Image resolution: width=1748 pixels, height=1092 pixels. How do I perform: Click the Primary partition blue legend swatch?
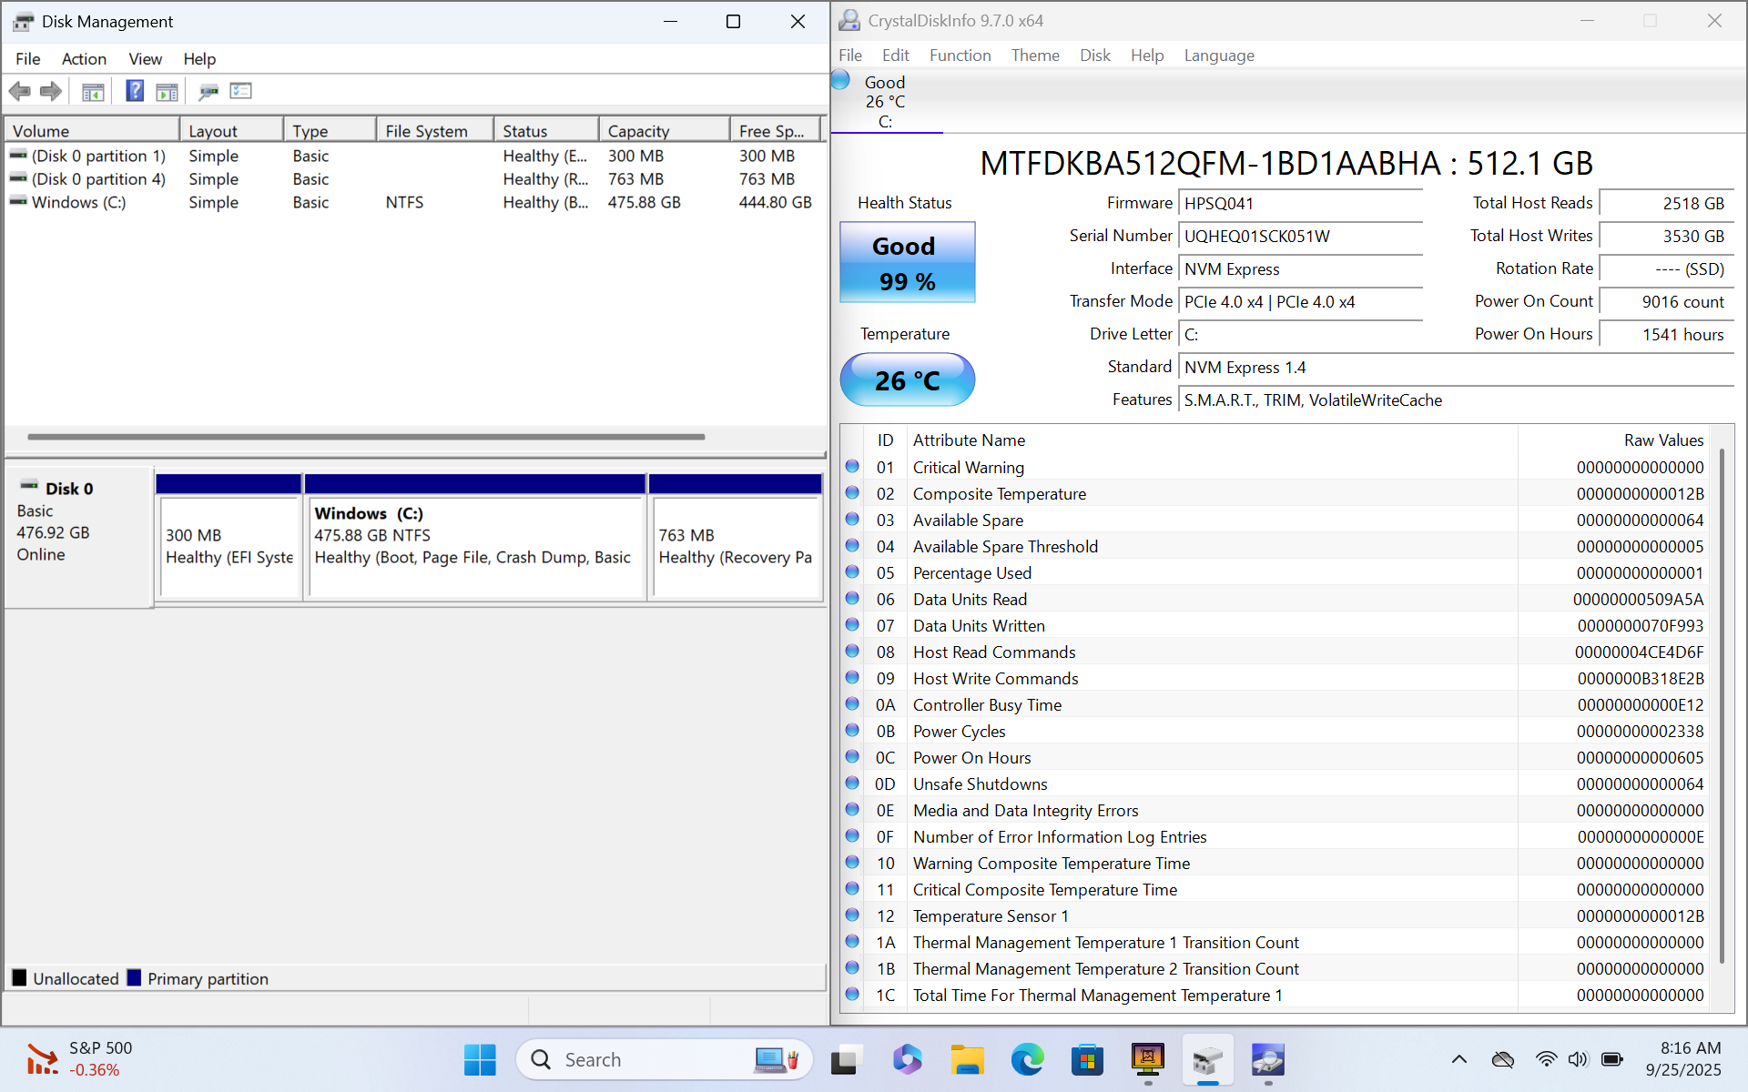pyautogui.click(x=135, y=978)
